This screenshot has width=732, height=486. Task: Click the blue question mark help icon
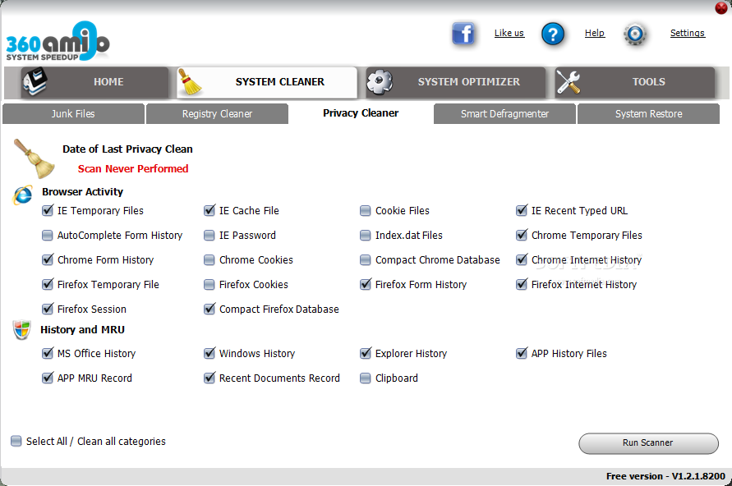coord(553,34)
